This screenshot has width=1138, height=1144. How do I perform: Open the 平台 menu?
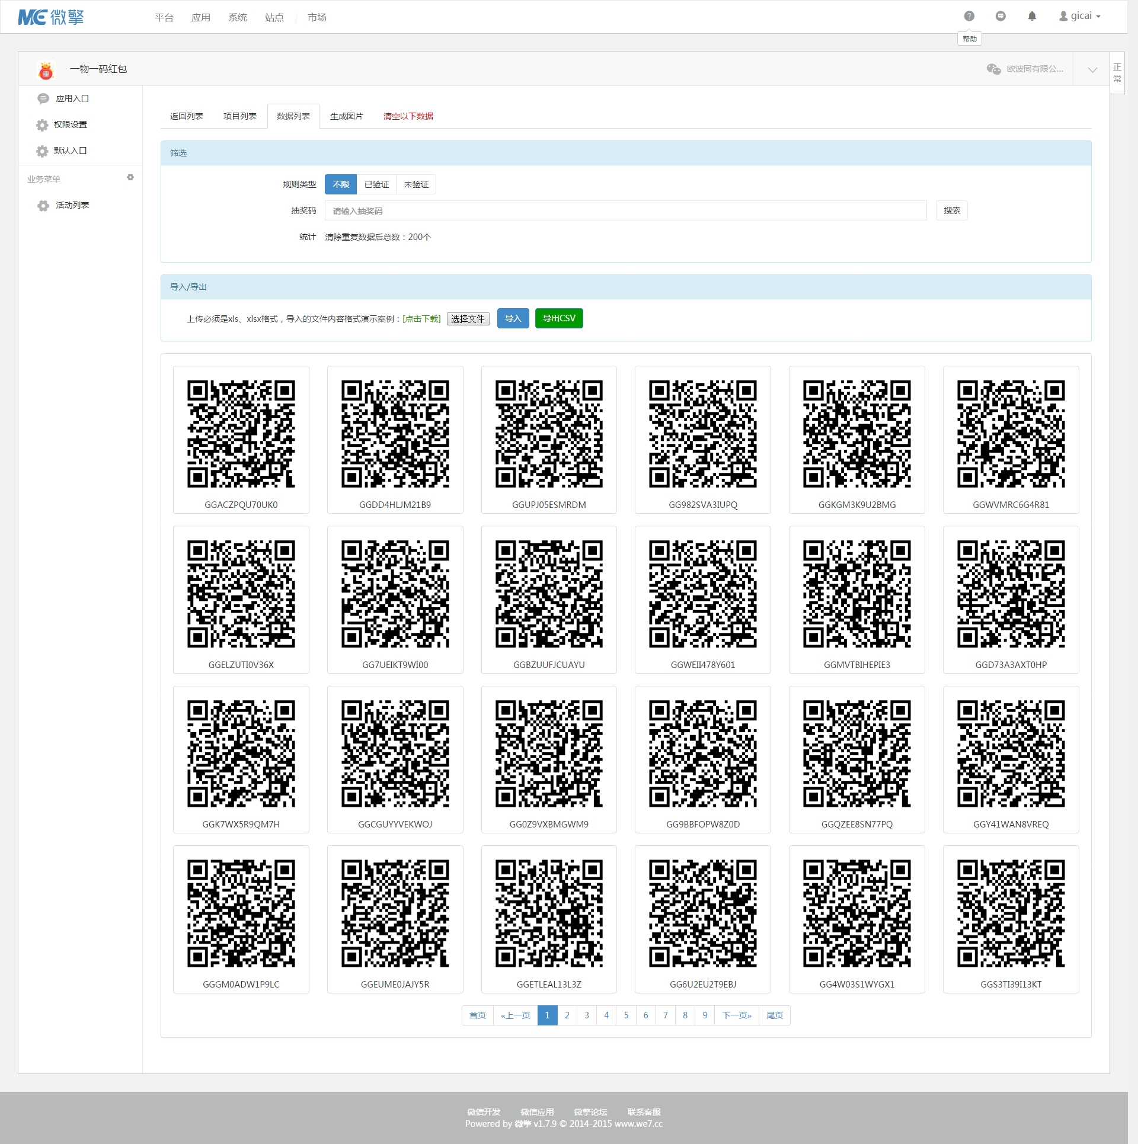[164, 18]
